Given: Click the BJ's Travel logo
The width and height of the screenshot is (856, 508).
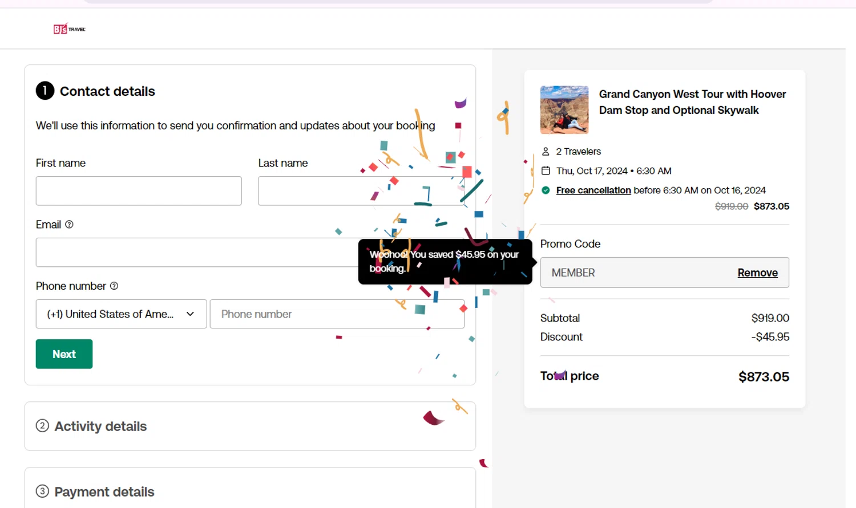Looking at the screenshot, I should click(x=69, y=29).
